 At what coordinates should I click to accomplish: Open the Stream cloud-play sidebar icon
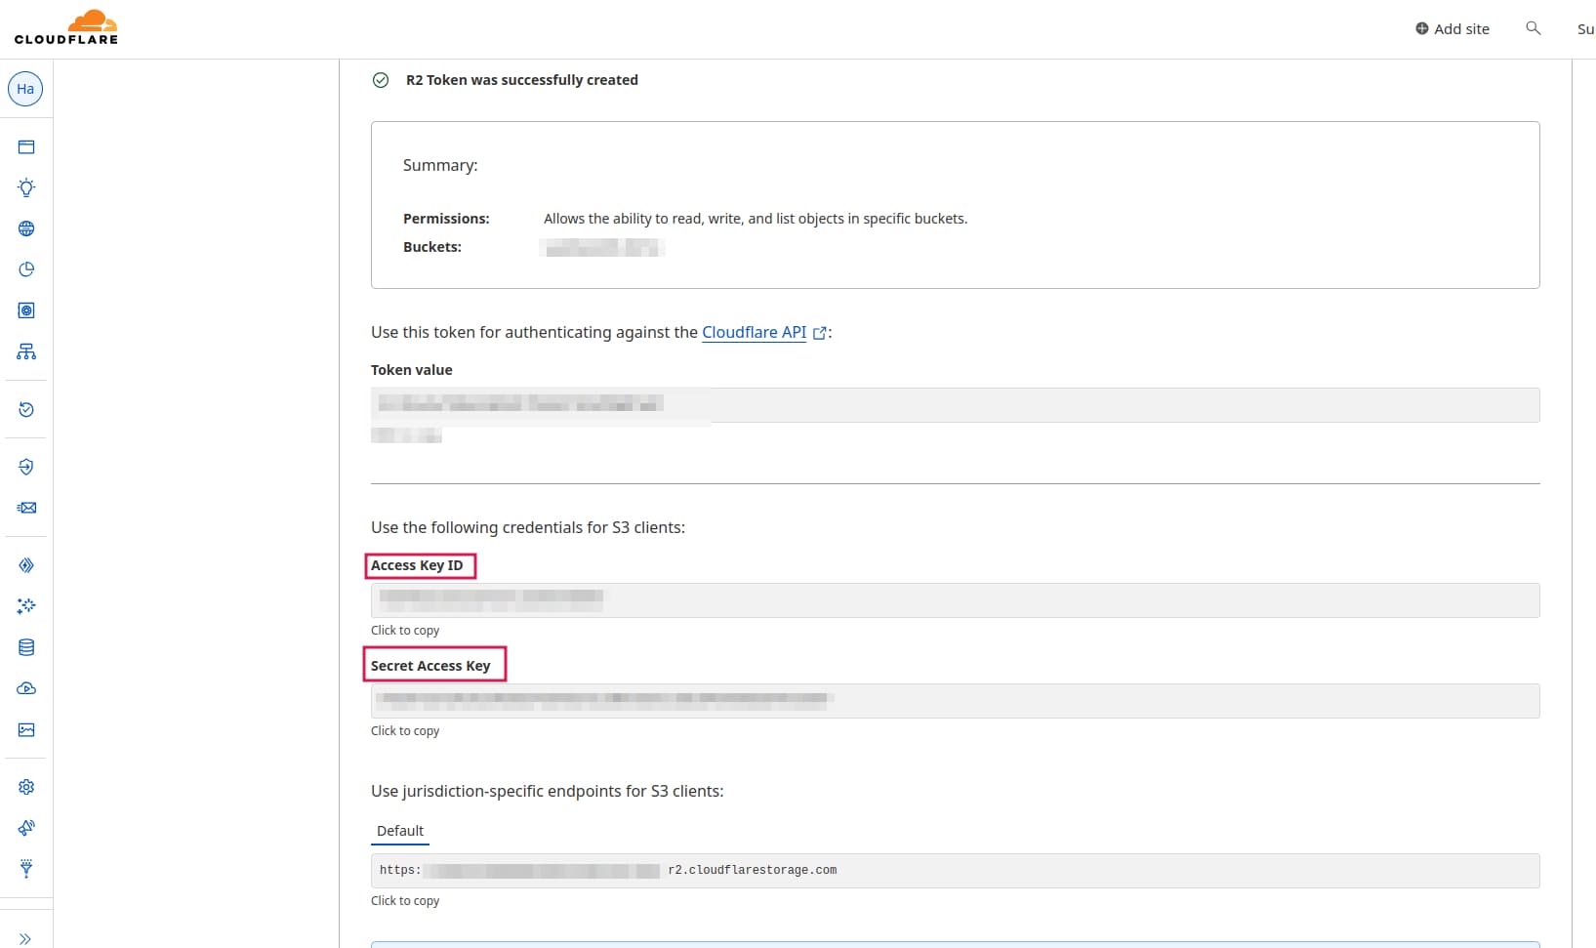(x=26, y=688)
